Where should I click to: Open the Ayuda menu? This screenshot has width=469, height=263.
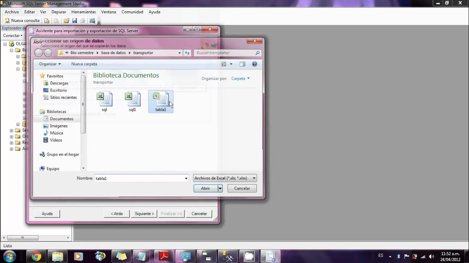click(155, 12)
